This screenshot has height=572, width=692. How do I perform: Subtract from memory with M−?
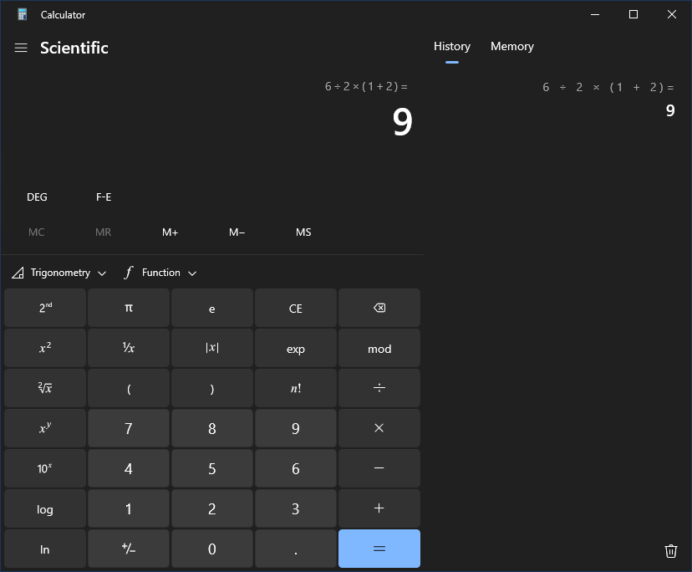pos(237,232)
